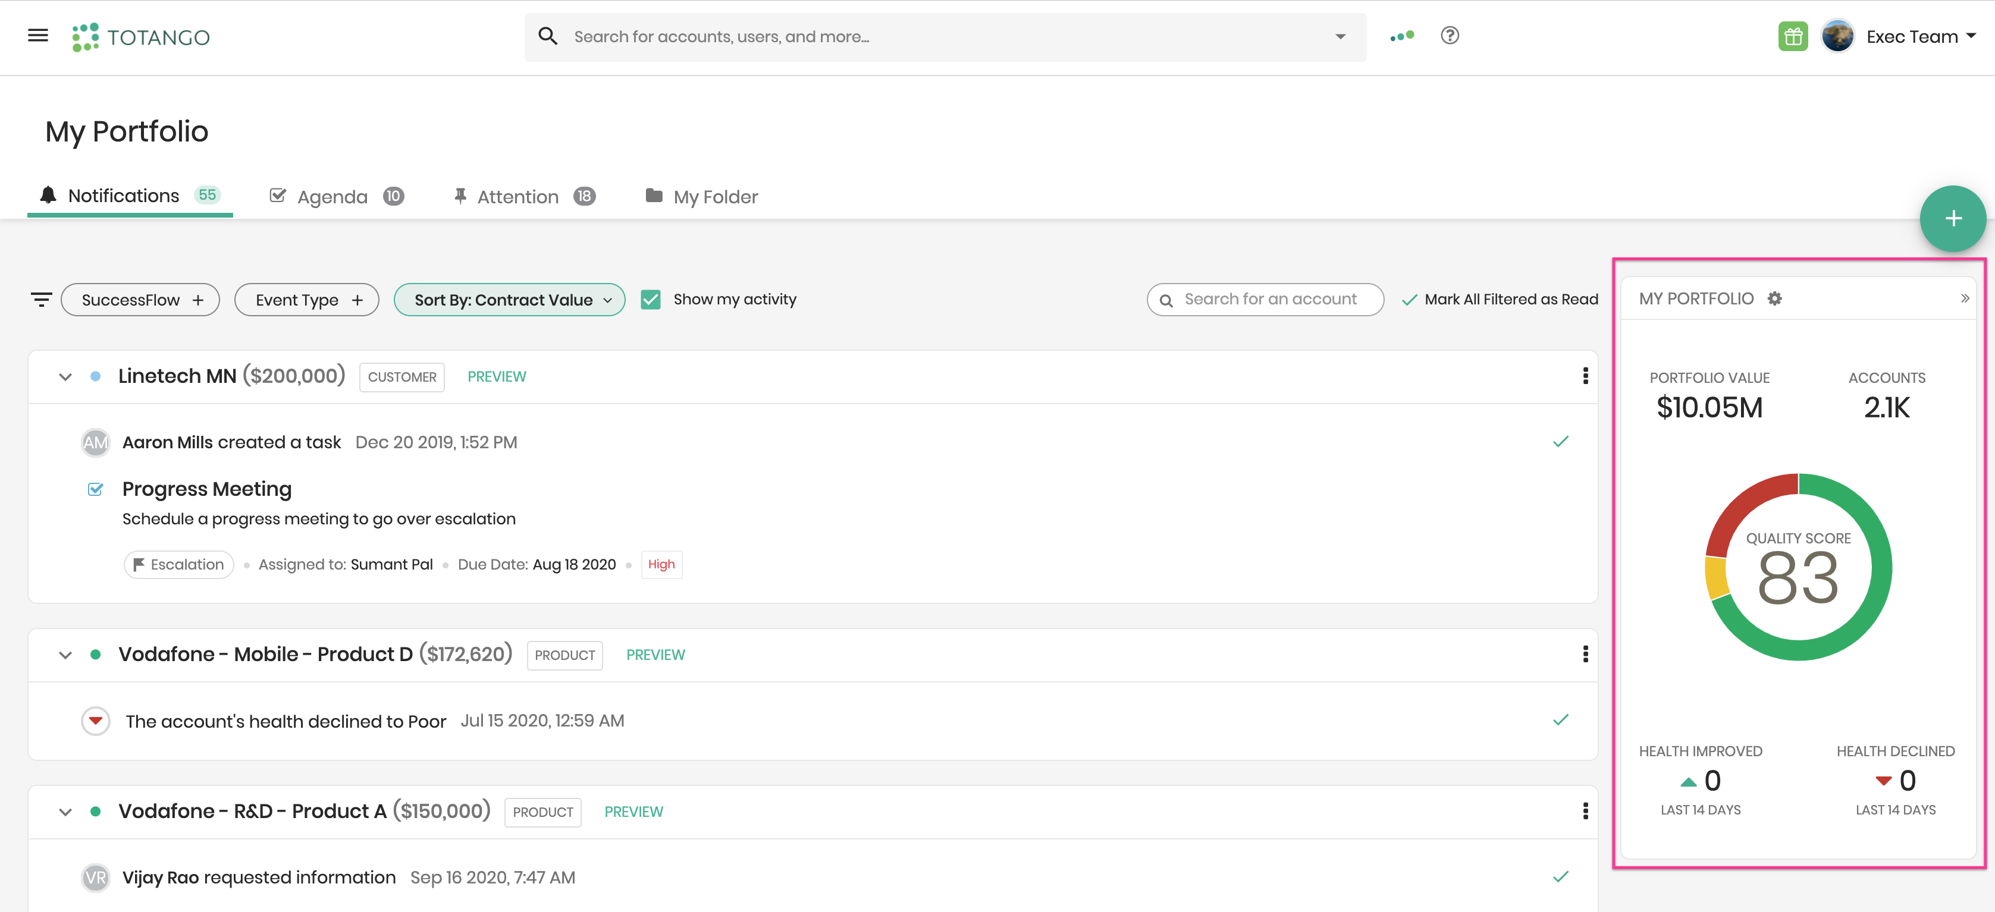Open Linetech MN account name
The image size is (1995, 912).
(x=177, y=376)
